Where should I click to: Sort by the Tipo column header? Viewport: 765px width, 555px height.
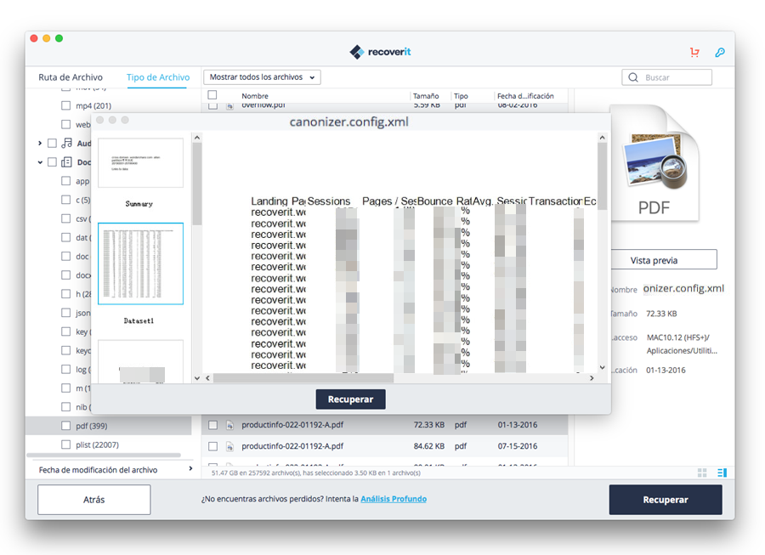(461, 96)
